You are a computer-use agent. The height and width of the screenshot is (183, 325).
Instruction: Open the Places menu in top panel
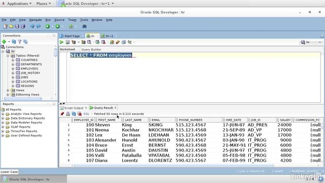click(44, 4)
